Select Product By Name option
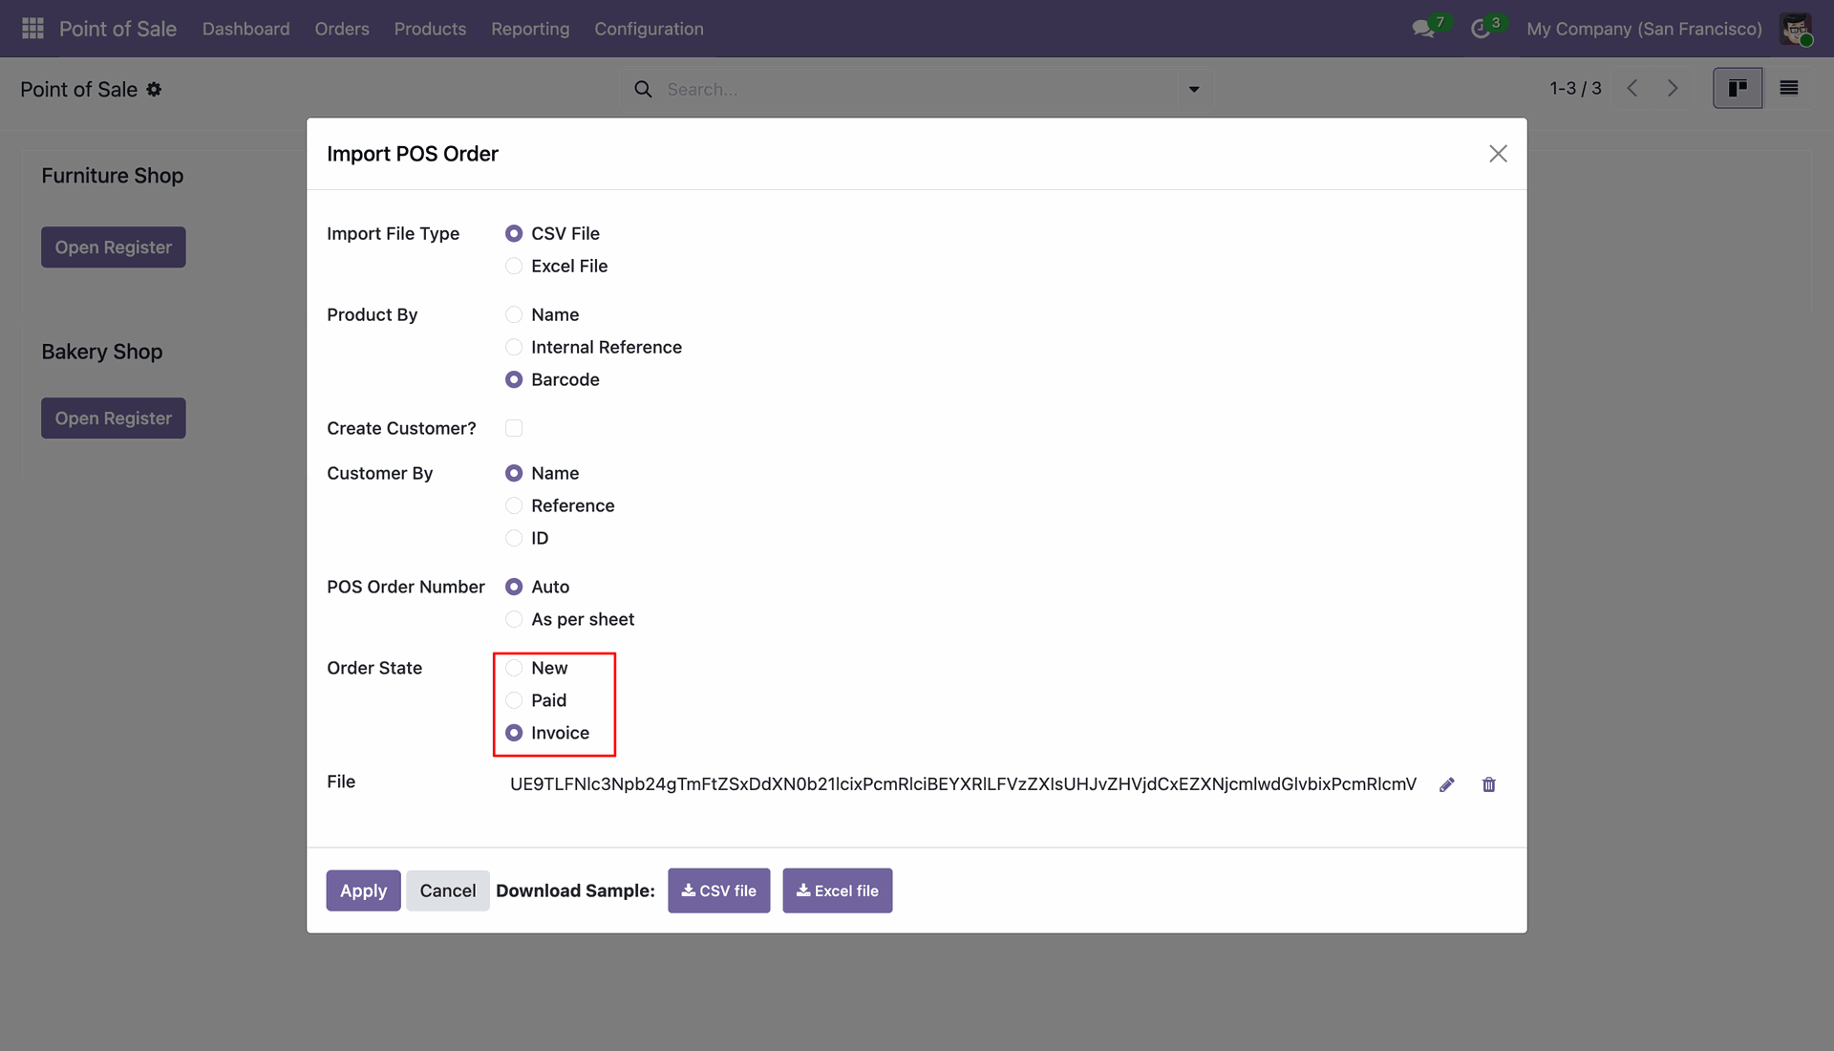The image size is (1834, 1051). [x=514, y=314]
